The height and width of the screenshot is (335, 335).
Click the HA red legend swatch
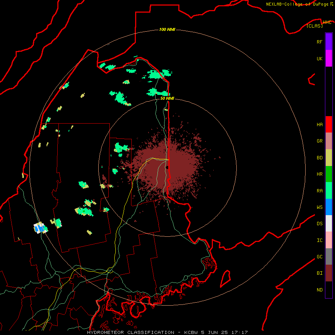[x=329, y=124]
